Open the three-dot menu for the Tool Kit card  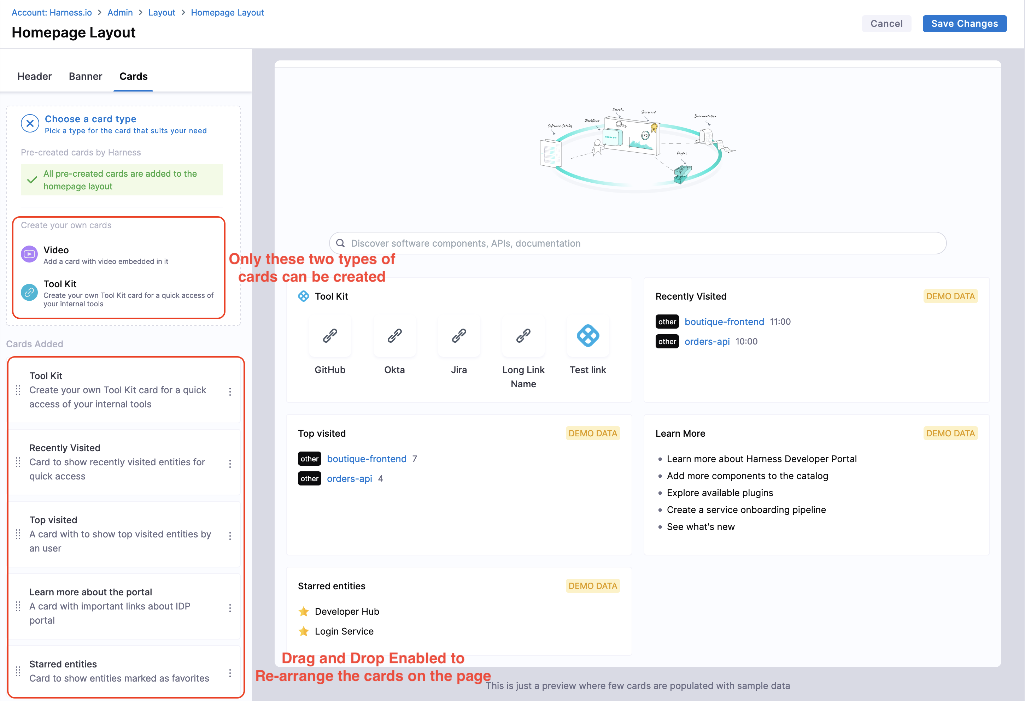[x=230, y=391]
